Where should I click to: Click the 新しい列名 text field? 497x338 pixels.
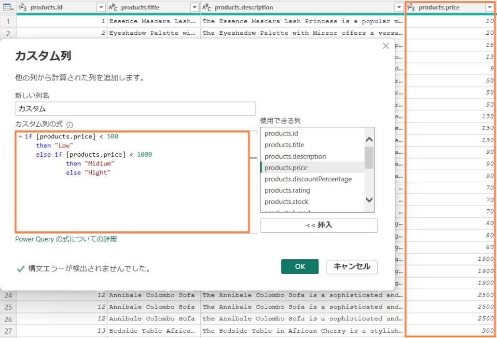click(135, 109)
